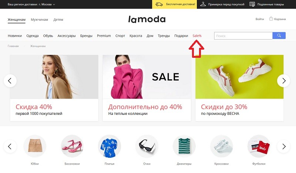The image size is (296, 173).
Task: Show previous banner with left carousel arrow
Action: pos(10,81)
